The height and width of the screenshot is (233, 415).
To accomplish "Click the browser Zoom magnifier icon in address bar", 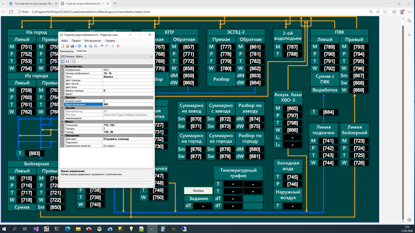I will pos(371,12).
